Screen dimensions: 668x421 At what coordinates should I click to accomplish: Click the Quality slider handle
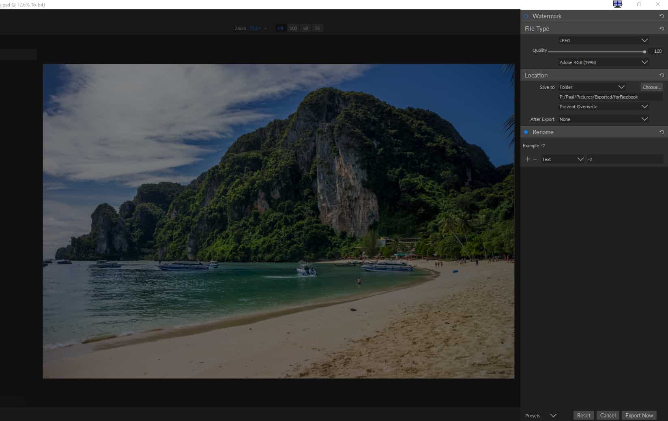[x=644, y=52]
